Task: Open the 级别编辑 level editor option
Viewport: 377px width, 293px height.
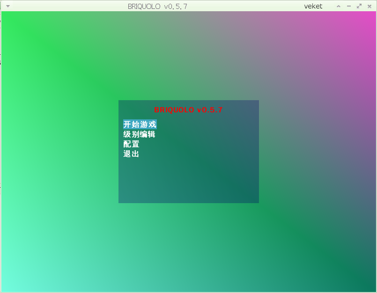Action: (x=139, y=134)
